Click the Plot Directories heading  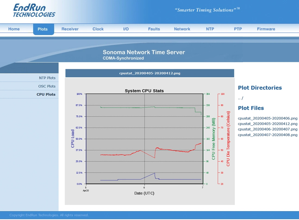coord(260,88)
